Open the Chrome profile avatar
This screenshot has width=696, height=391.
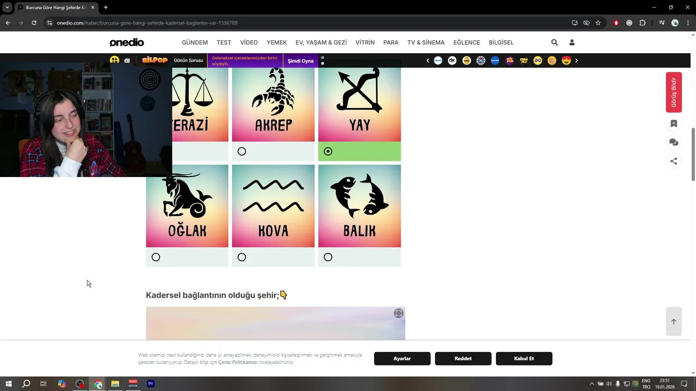(x=675, y=23)
